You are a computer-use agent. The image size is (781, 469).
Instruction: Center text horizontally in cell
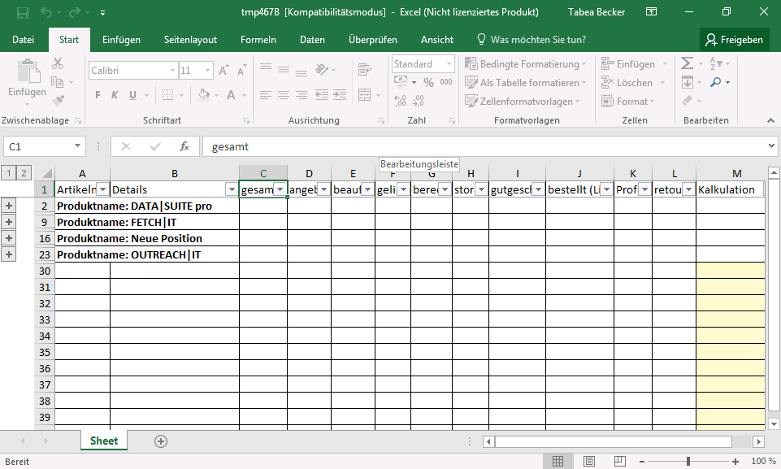(x=284, y=95)
